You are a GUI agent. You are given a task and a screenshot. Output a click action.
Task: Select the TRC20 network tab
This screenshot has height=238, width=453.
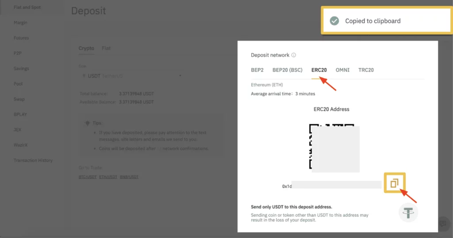[366, 70]
